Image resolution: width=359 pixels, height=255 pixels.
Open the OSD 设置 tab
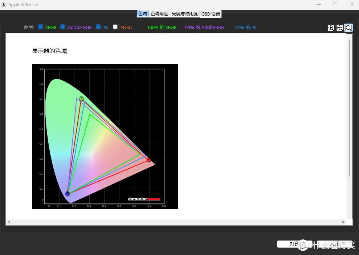[211, 14]
